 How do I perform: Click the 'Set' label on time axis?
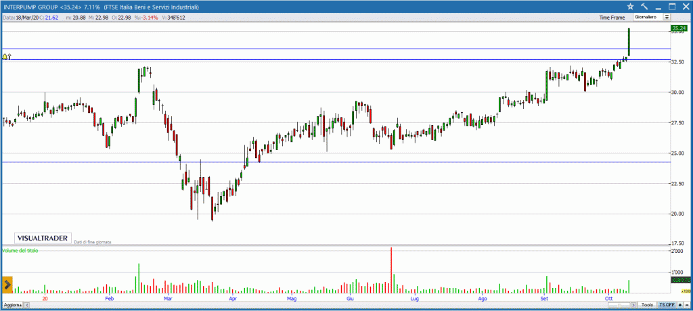click(x=545, y=299)
